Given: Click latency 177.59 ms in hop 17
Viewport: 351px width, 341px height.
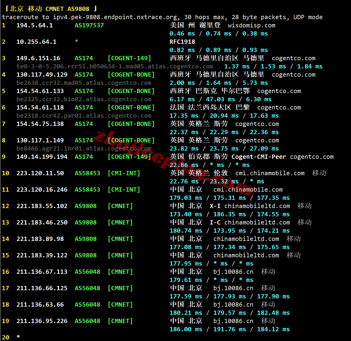Looking at the screenshot, I should [186, 296].
